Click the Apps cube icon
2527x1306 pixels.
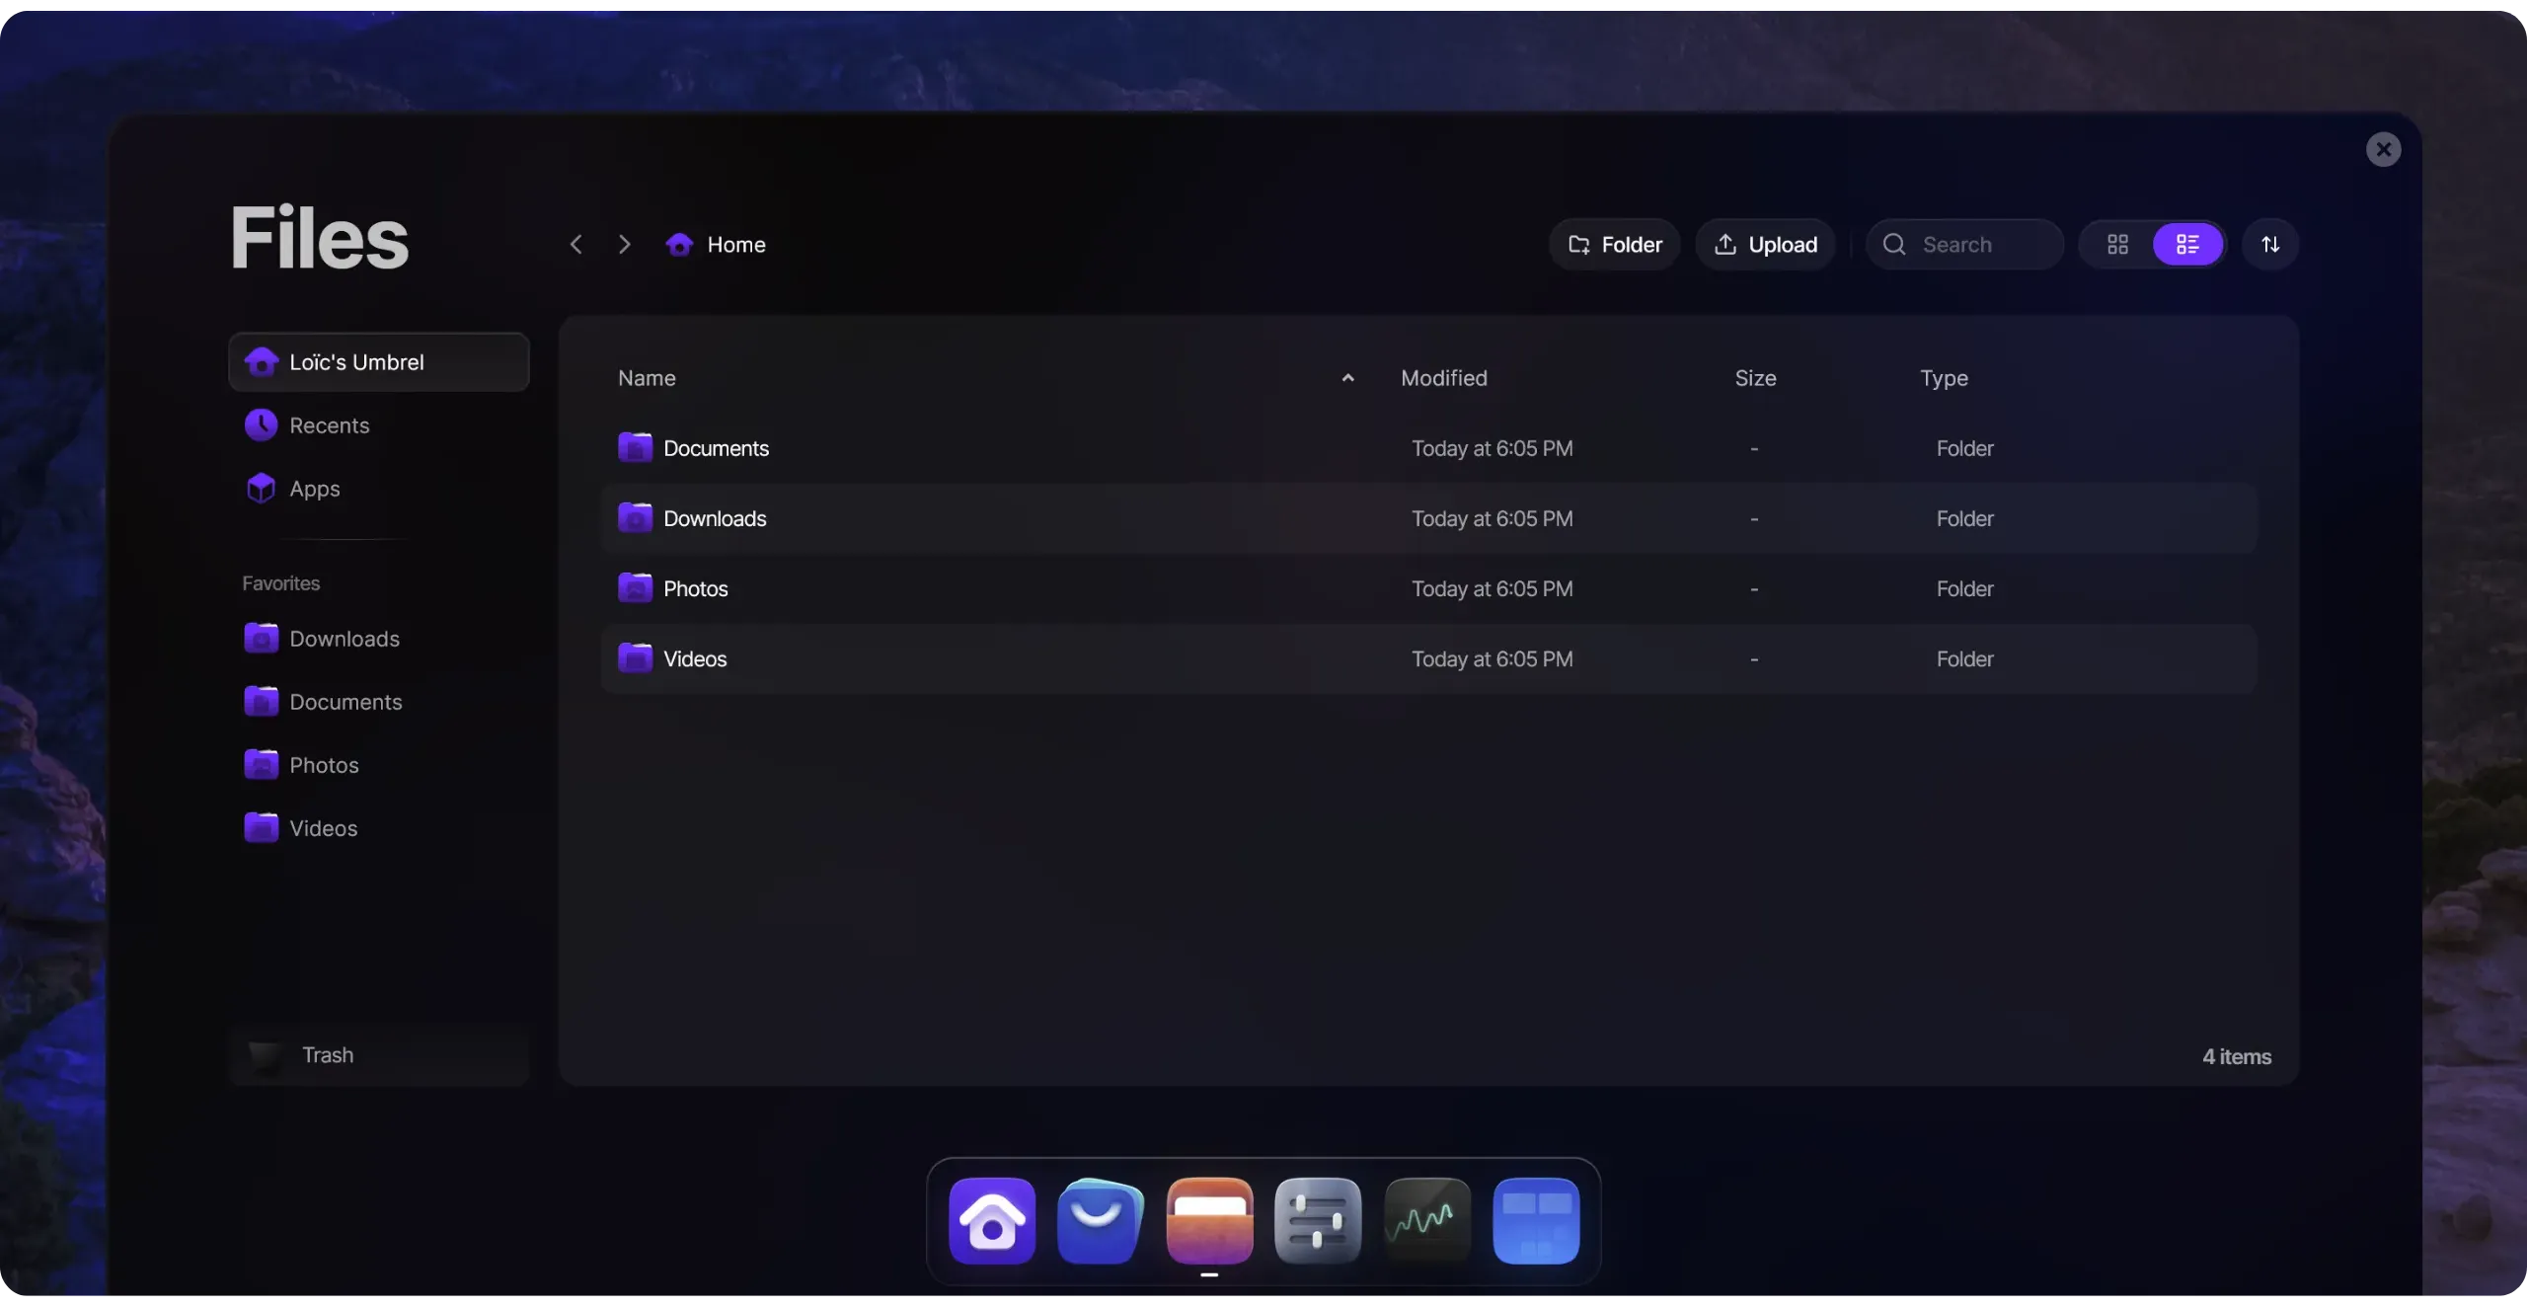[x=261, y=489]
